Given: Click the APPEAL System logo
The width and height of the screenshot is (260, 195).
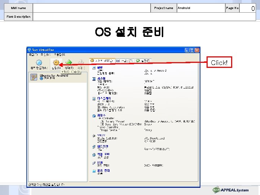Looking at the screenshot, I should coord(230,190).
